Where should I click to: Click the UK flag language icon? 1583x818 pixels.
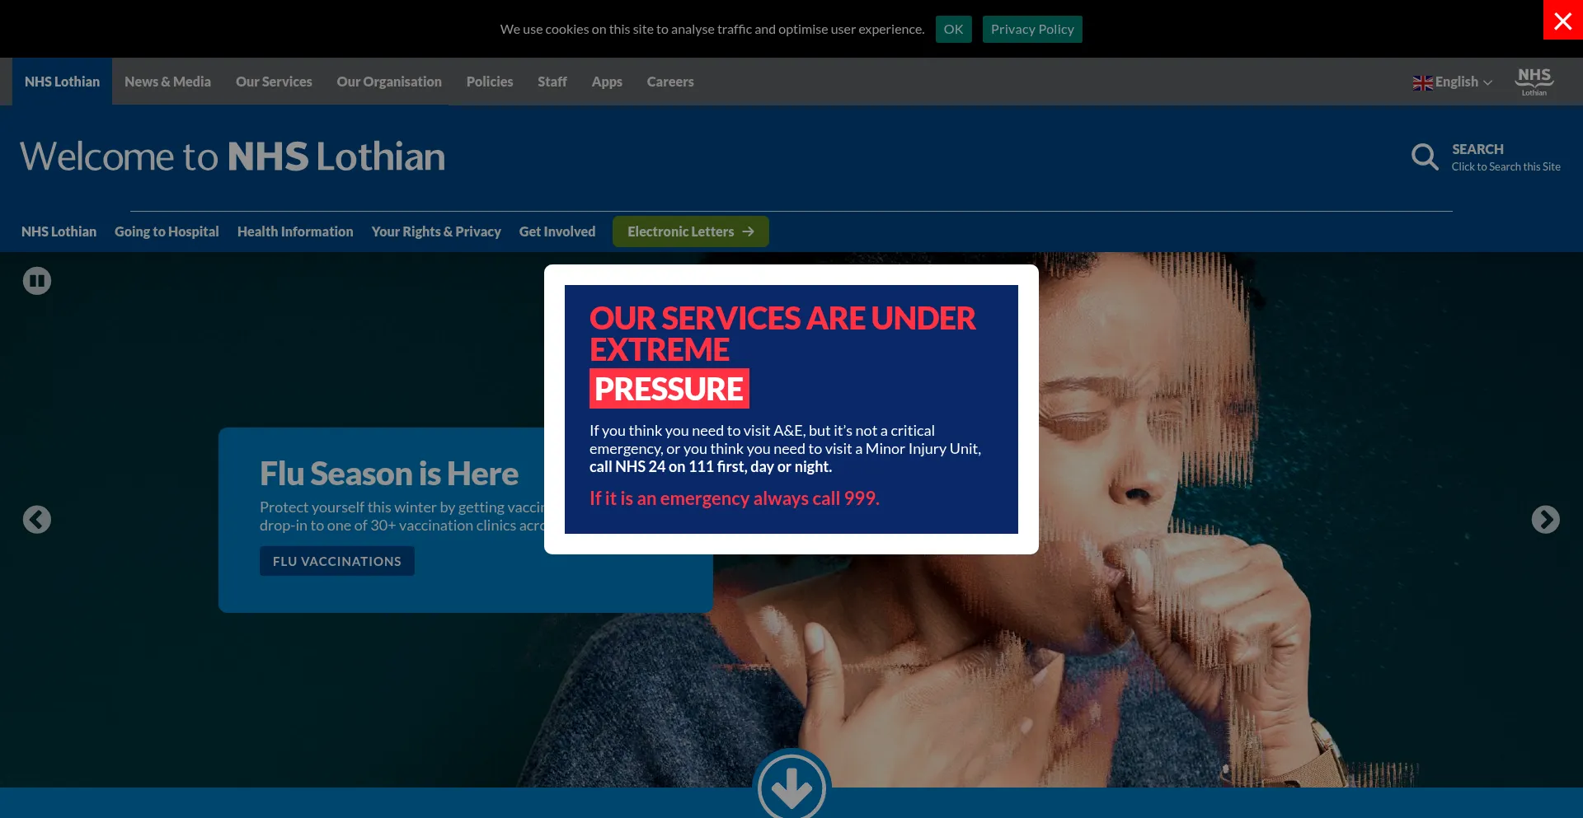(1422, 82)
